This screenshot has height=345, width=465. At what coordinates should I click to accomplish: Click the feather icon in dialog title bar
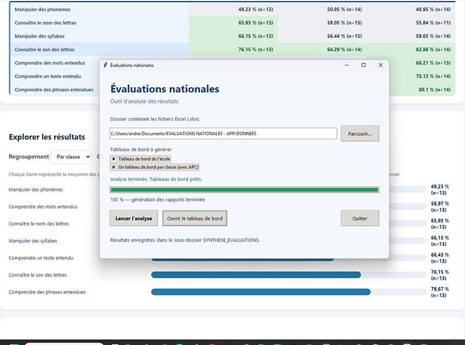pyautogui.click(x=105, y=65)
